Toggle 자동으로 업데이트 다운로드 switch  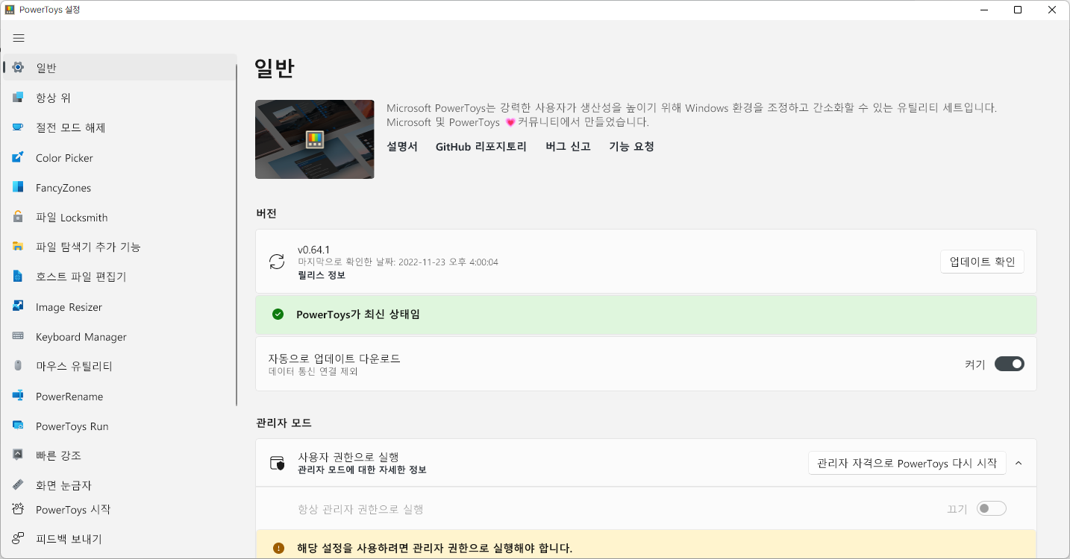[1010, 364]
